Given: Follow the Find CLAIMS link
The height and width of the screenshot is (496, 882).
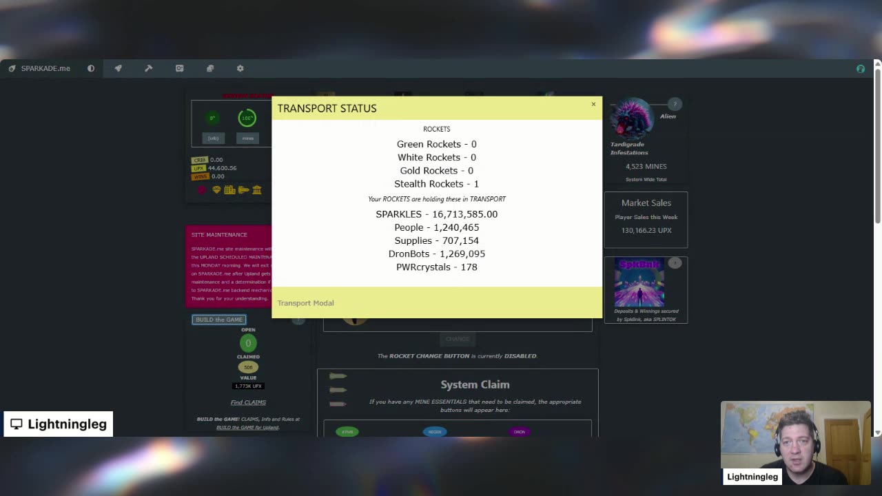Looking at the screenshot, I should pos(248,402).
